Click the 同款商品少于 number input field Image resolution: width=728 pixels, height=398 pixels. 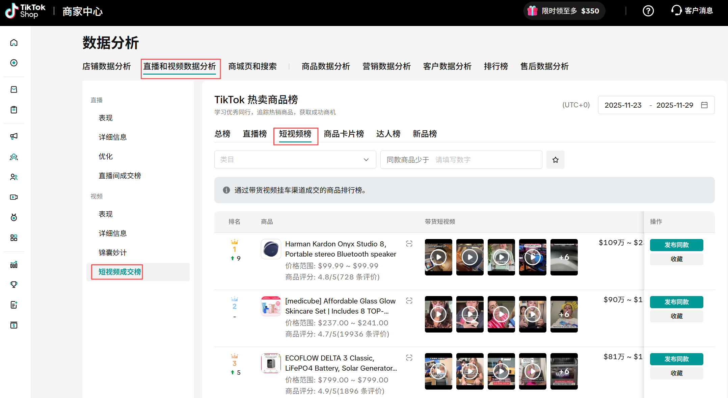pyautogui.click(x=461, y=160)
